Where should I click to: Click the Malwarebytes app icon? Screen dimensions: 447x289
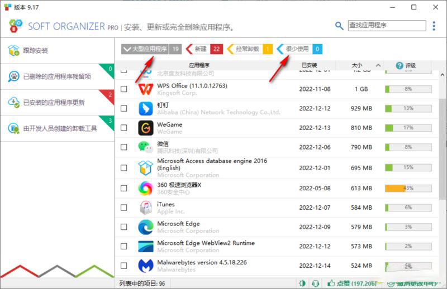click(146, 266)
